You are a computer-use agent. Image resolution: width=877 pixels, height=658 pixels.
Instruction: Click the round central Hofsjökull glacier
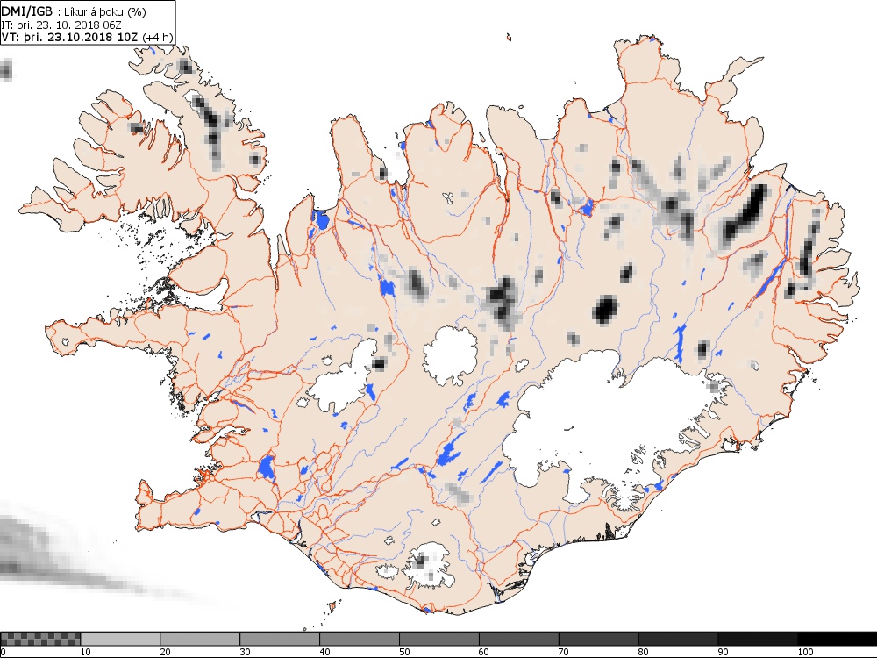(450, 356)
